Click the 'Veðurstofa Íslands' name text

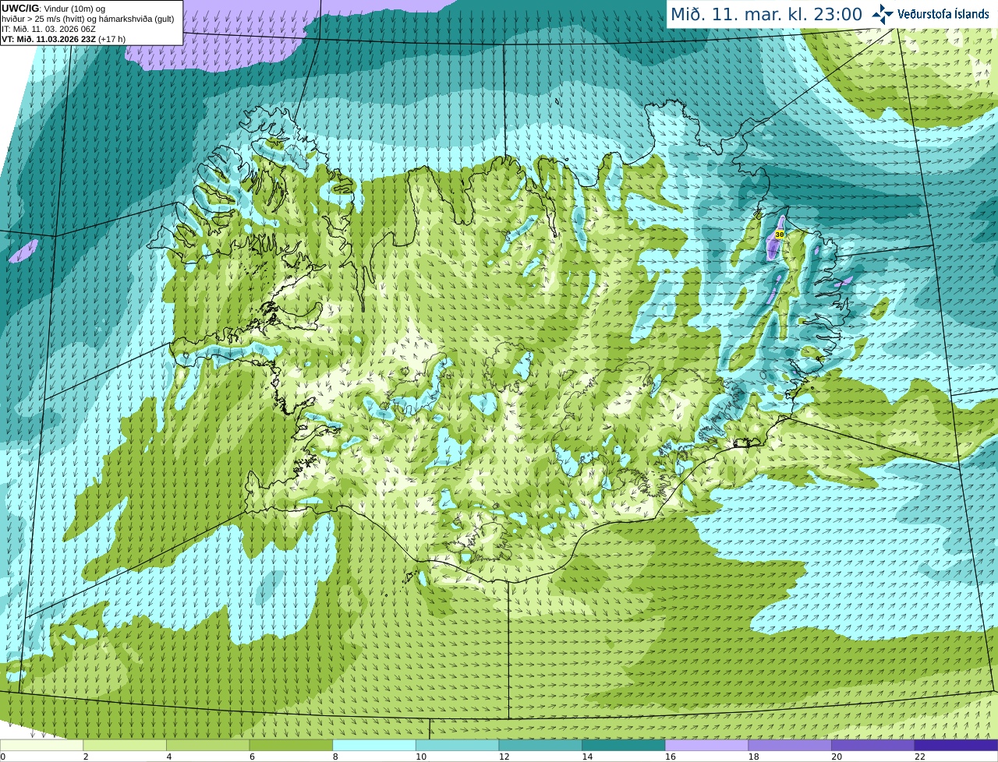[x=943, y=13]
